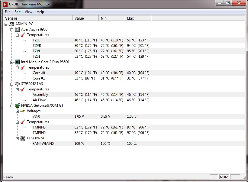This screenshot has width=248, height=182.
Task: Select the TZVR temperature row
Action: (139, 46)
